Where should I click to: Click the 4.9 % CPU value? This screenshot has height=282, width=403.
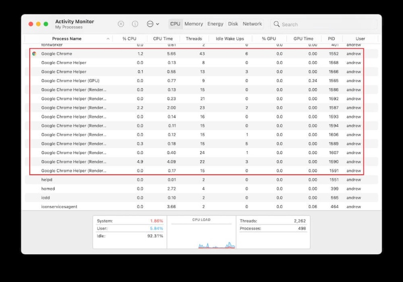click(140, 162)
